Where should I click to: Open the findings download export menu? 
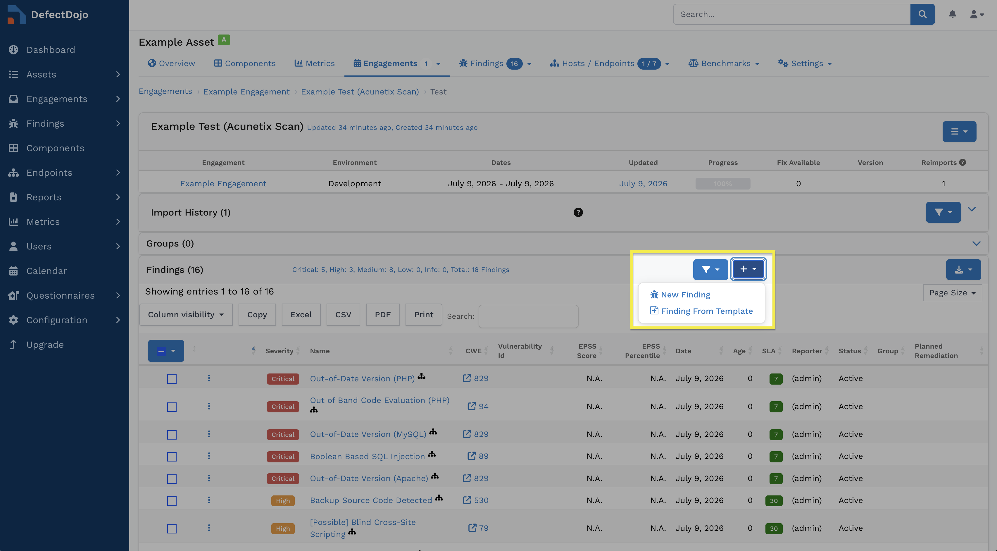point(963,269)
